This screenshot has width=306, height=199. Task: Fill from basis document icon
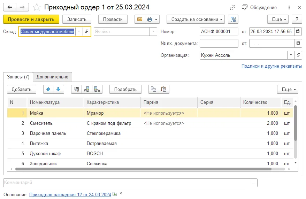pos(115,194)
